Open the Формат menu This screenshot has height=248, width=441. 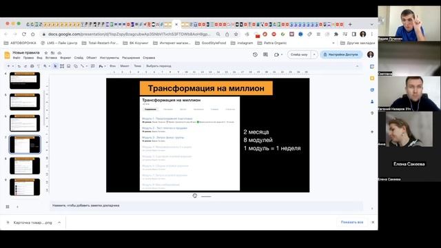[x=65, y=58]
